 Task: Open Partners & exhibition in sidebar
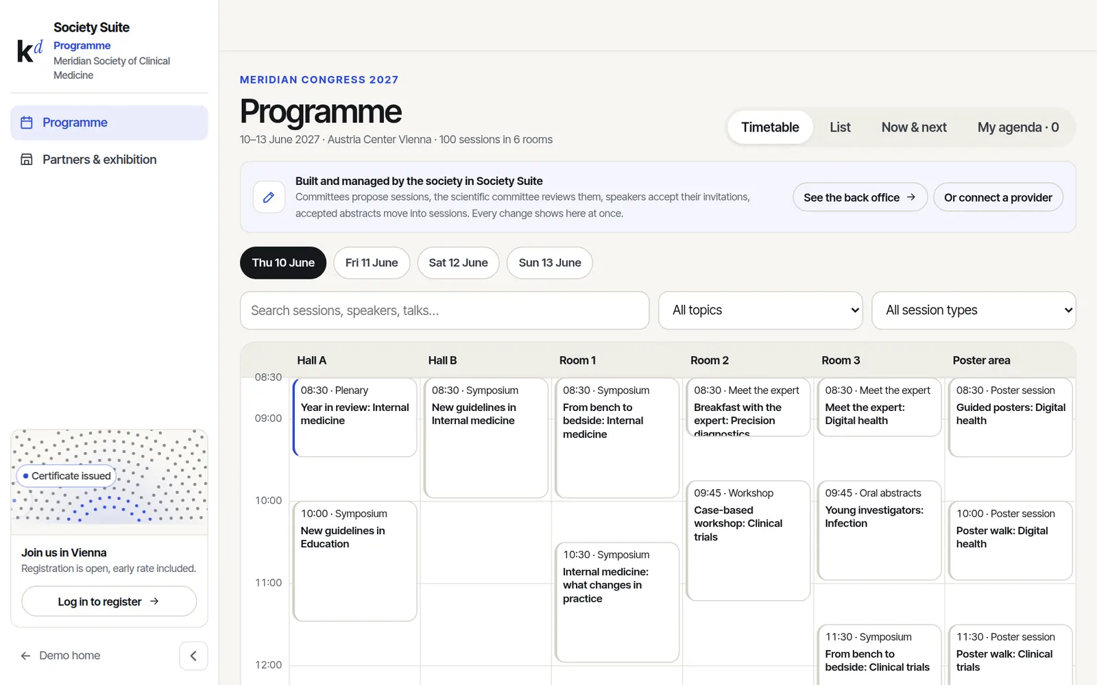coord(109,160)
